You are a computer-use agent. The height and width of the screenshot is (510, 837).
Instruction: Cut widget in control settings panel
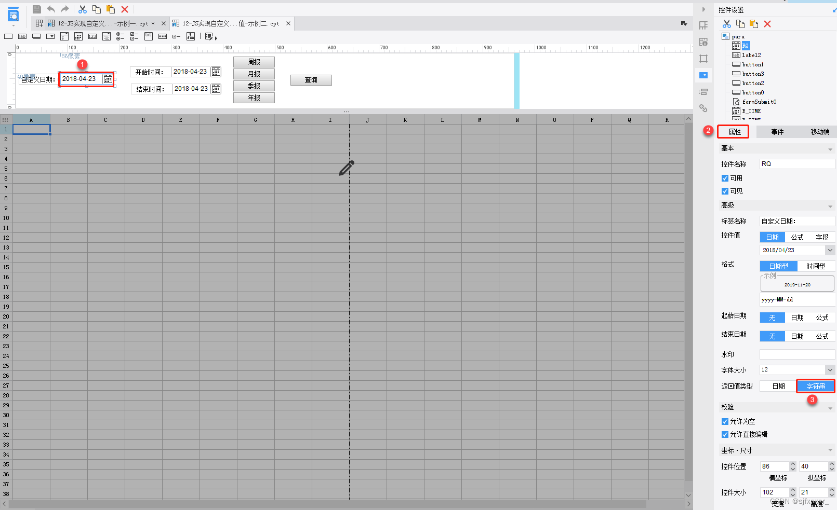[x=727, y=24]
